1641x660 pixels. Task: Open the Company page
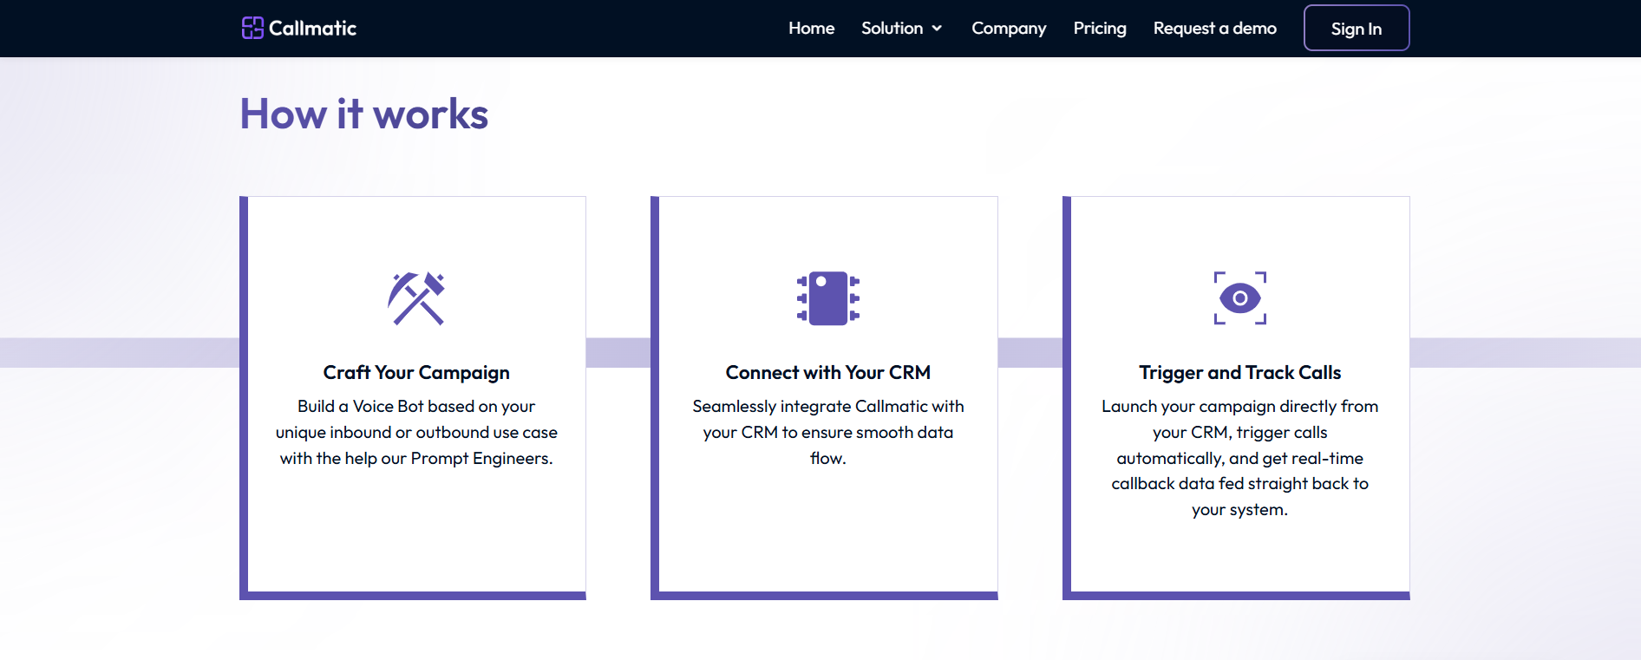[x=1008, y=29]
